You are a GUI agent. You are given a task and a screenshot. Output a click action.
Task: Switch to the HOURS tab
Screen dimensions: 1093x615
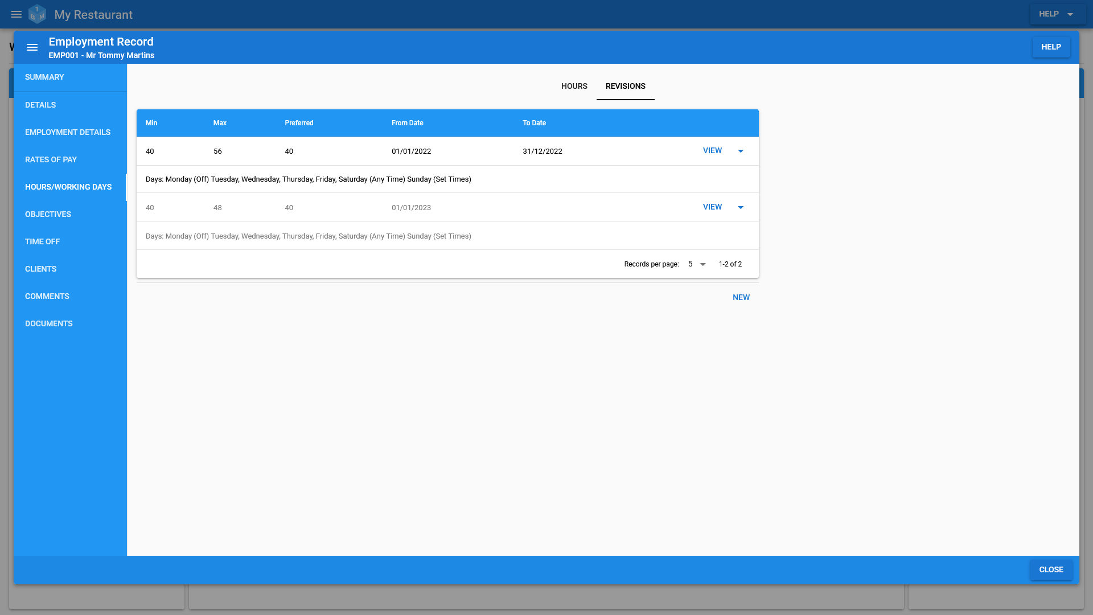pos(573,85)
